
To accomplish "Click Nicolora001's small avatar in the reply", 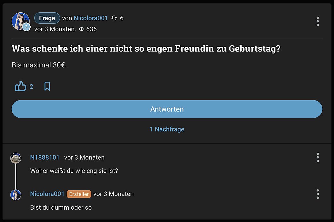I will click(x=16, y=195).
